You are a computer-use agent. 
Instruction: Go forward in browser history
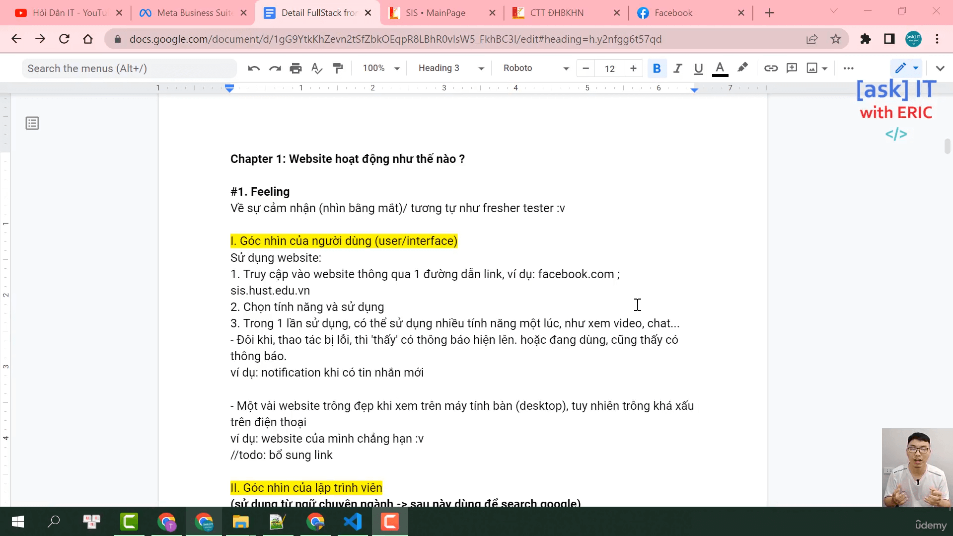click(x=40, y=39)
